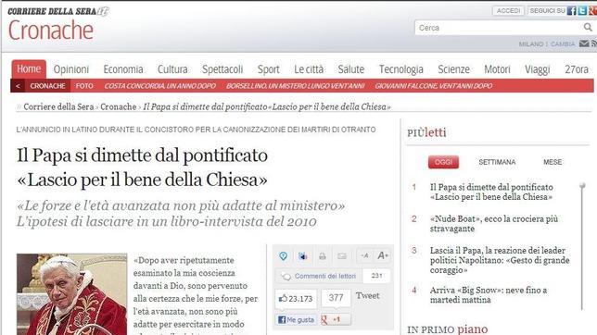Open the Scienze section

coord(453,69)
